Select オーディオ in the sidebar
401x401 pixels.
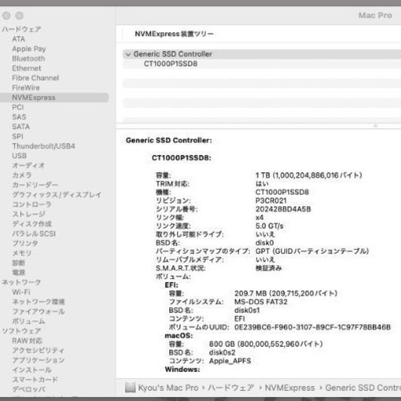click(x=28, y=165)
